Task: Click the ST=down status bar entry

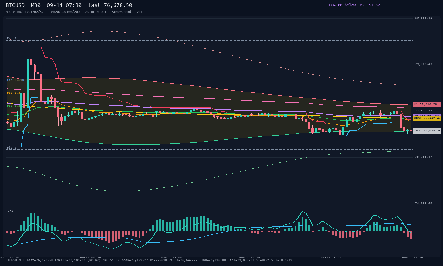Action: click(x=263, y=260)
